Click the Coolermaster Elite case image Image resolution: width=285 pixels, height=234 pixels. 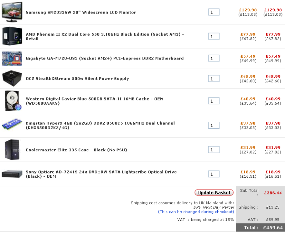point(10,150)
